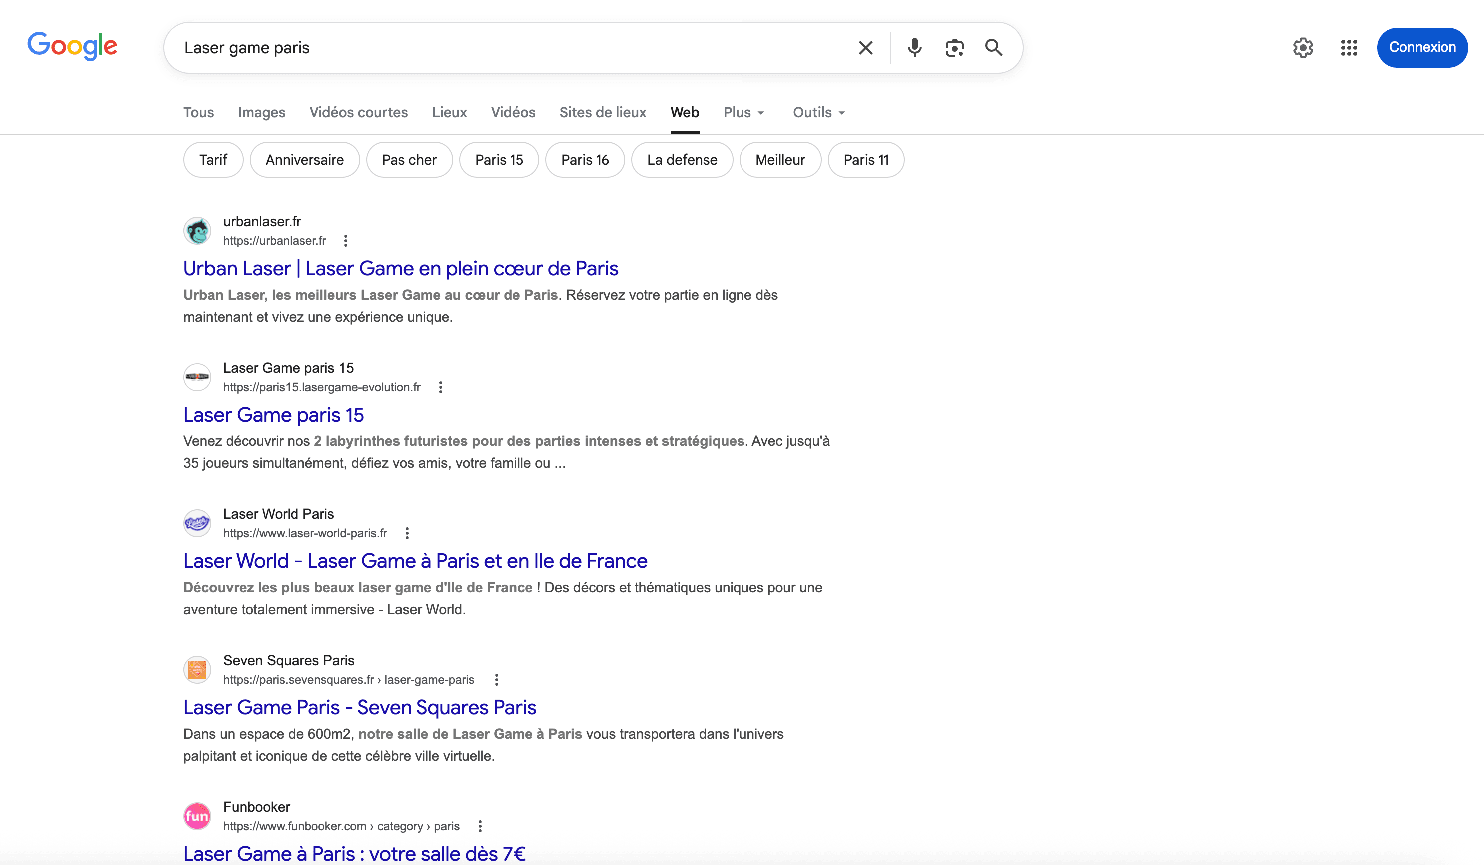
Task: Select the La defense filter chip
Action: (x=682, y=160)
